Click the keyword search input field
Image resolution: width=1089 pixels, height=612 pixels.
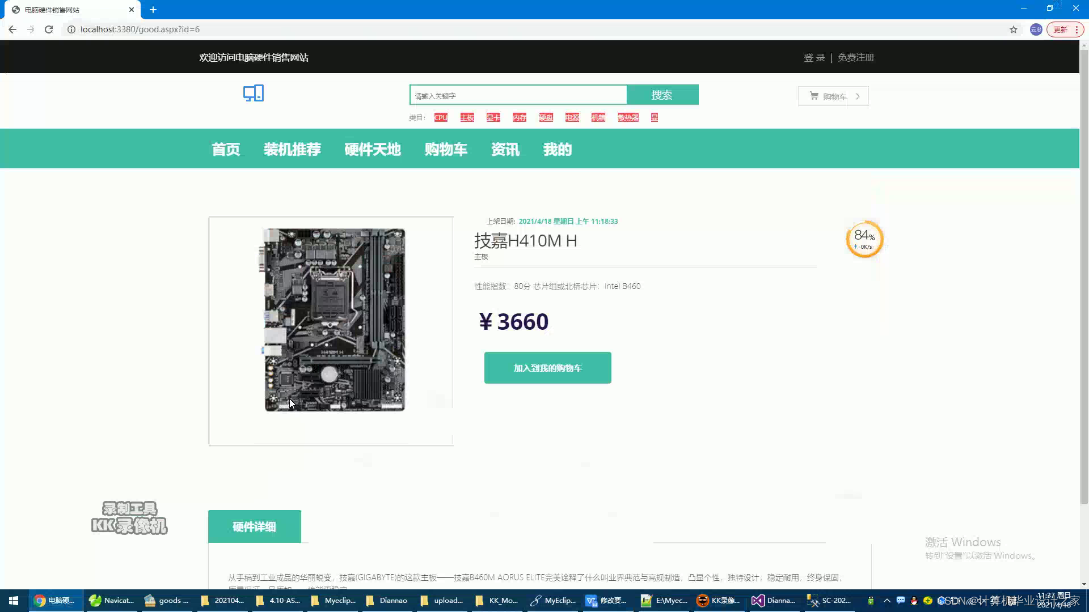click(x=518, y=95)
